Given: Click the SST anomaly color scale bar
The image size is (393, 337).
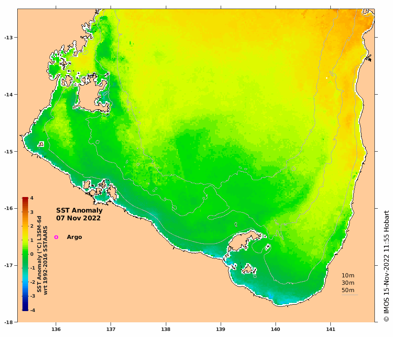Looking at the screenshot, I should [25, 254].
